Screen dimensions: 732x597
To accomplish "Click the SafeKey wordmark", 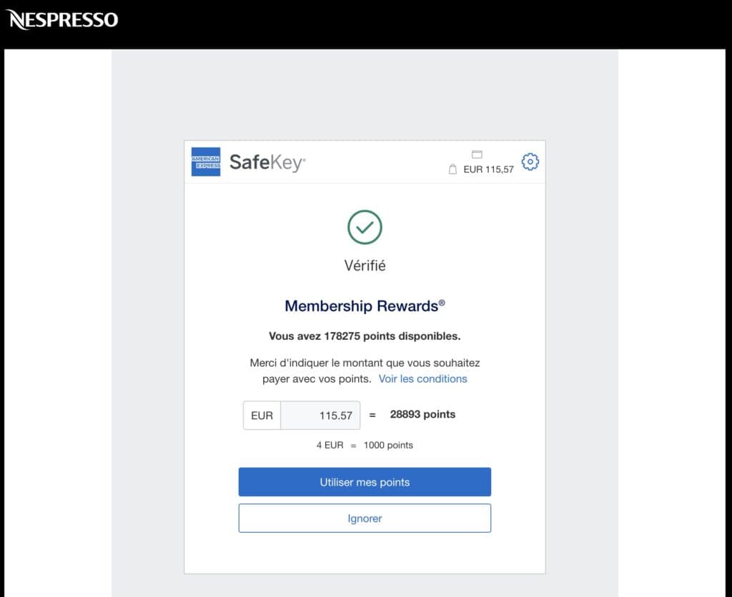I will [266, 161].
